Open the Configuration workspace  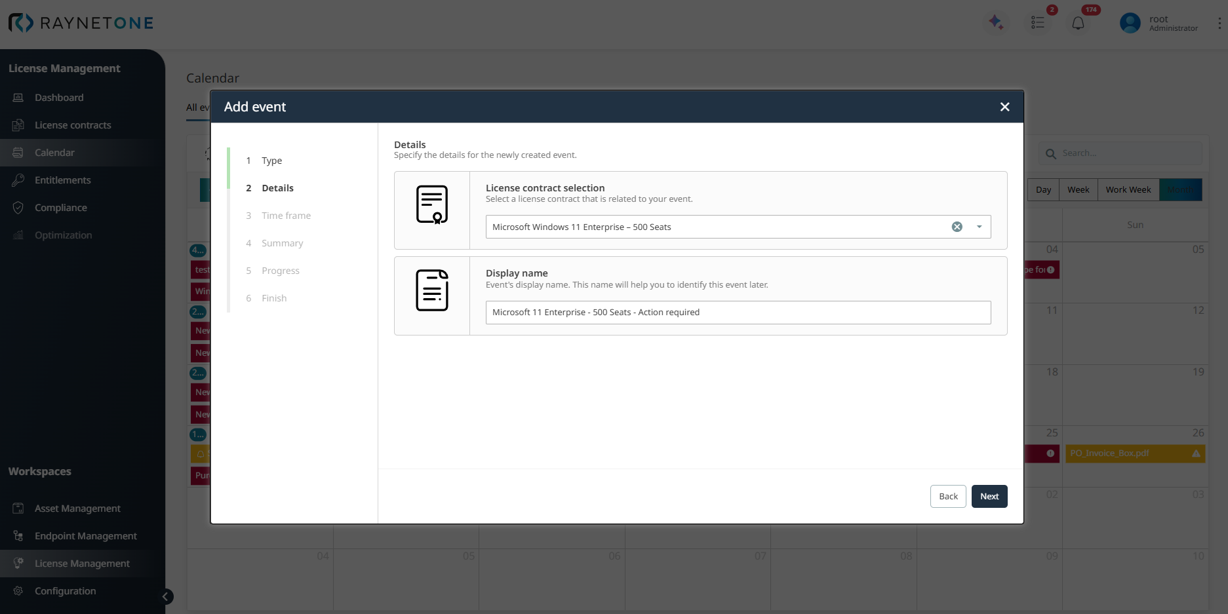(x=66, y=591)
